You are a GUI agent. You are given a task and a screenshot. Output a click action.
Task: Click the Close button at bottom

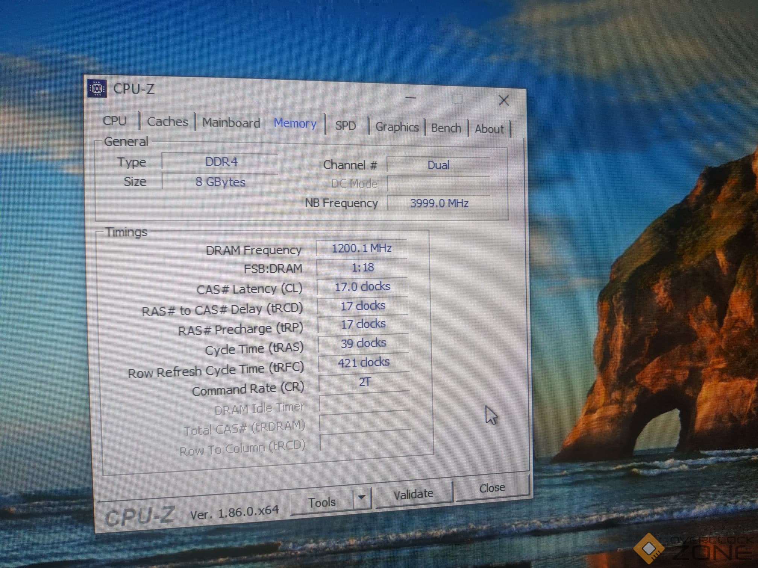coord(492,488)
